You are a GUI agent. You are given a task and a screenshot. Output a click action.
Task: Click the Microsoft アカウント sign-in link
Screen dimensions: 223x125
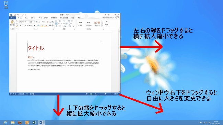coord(109,18)
